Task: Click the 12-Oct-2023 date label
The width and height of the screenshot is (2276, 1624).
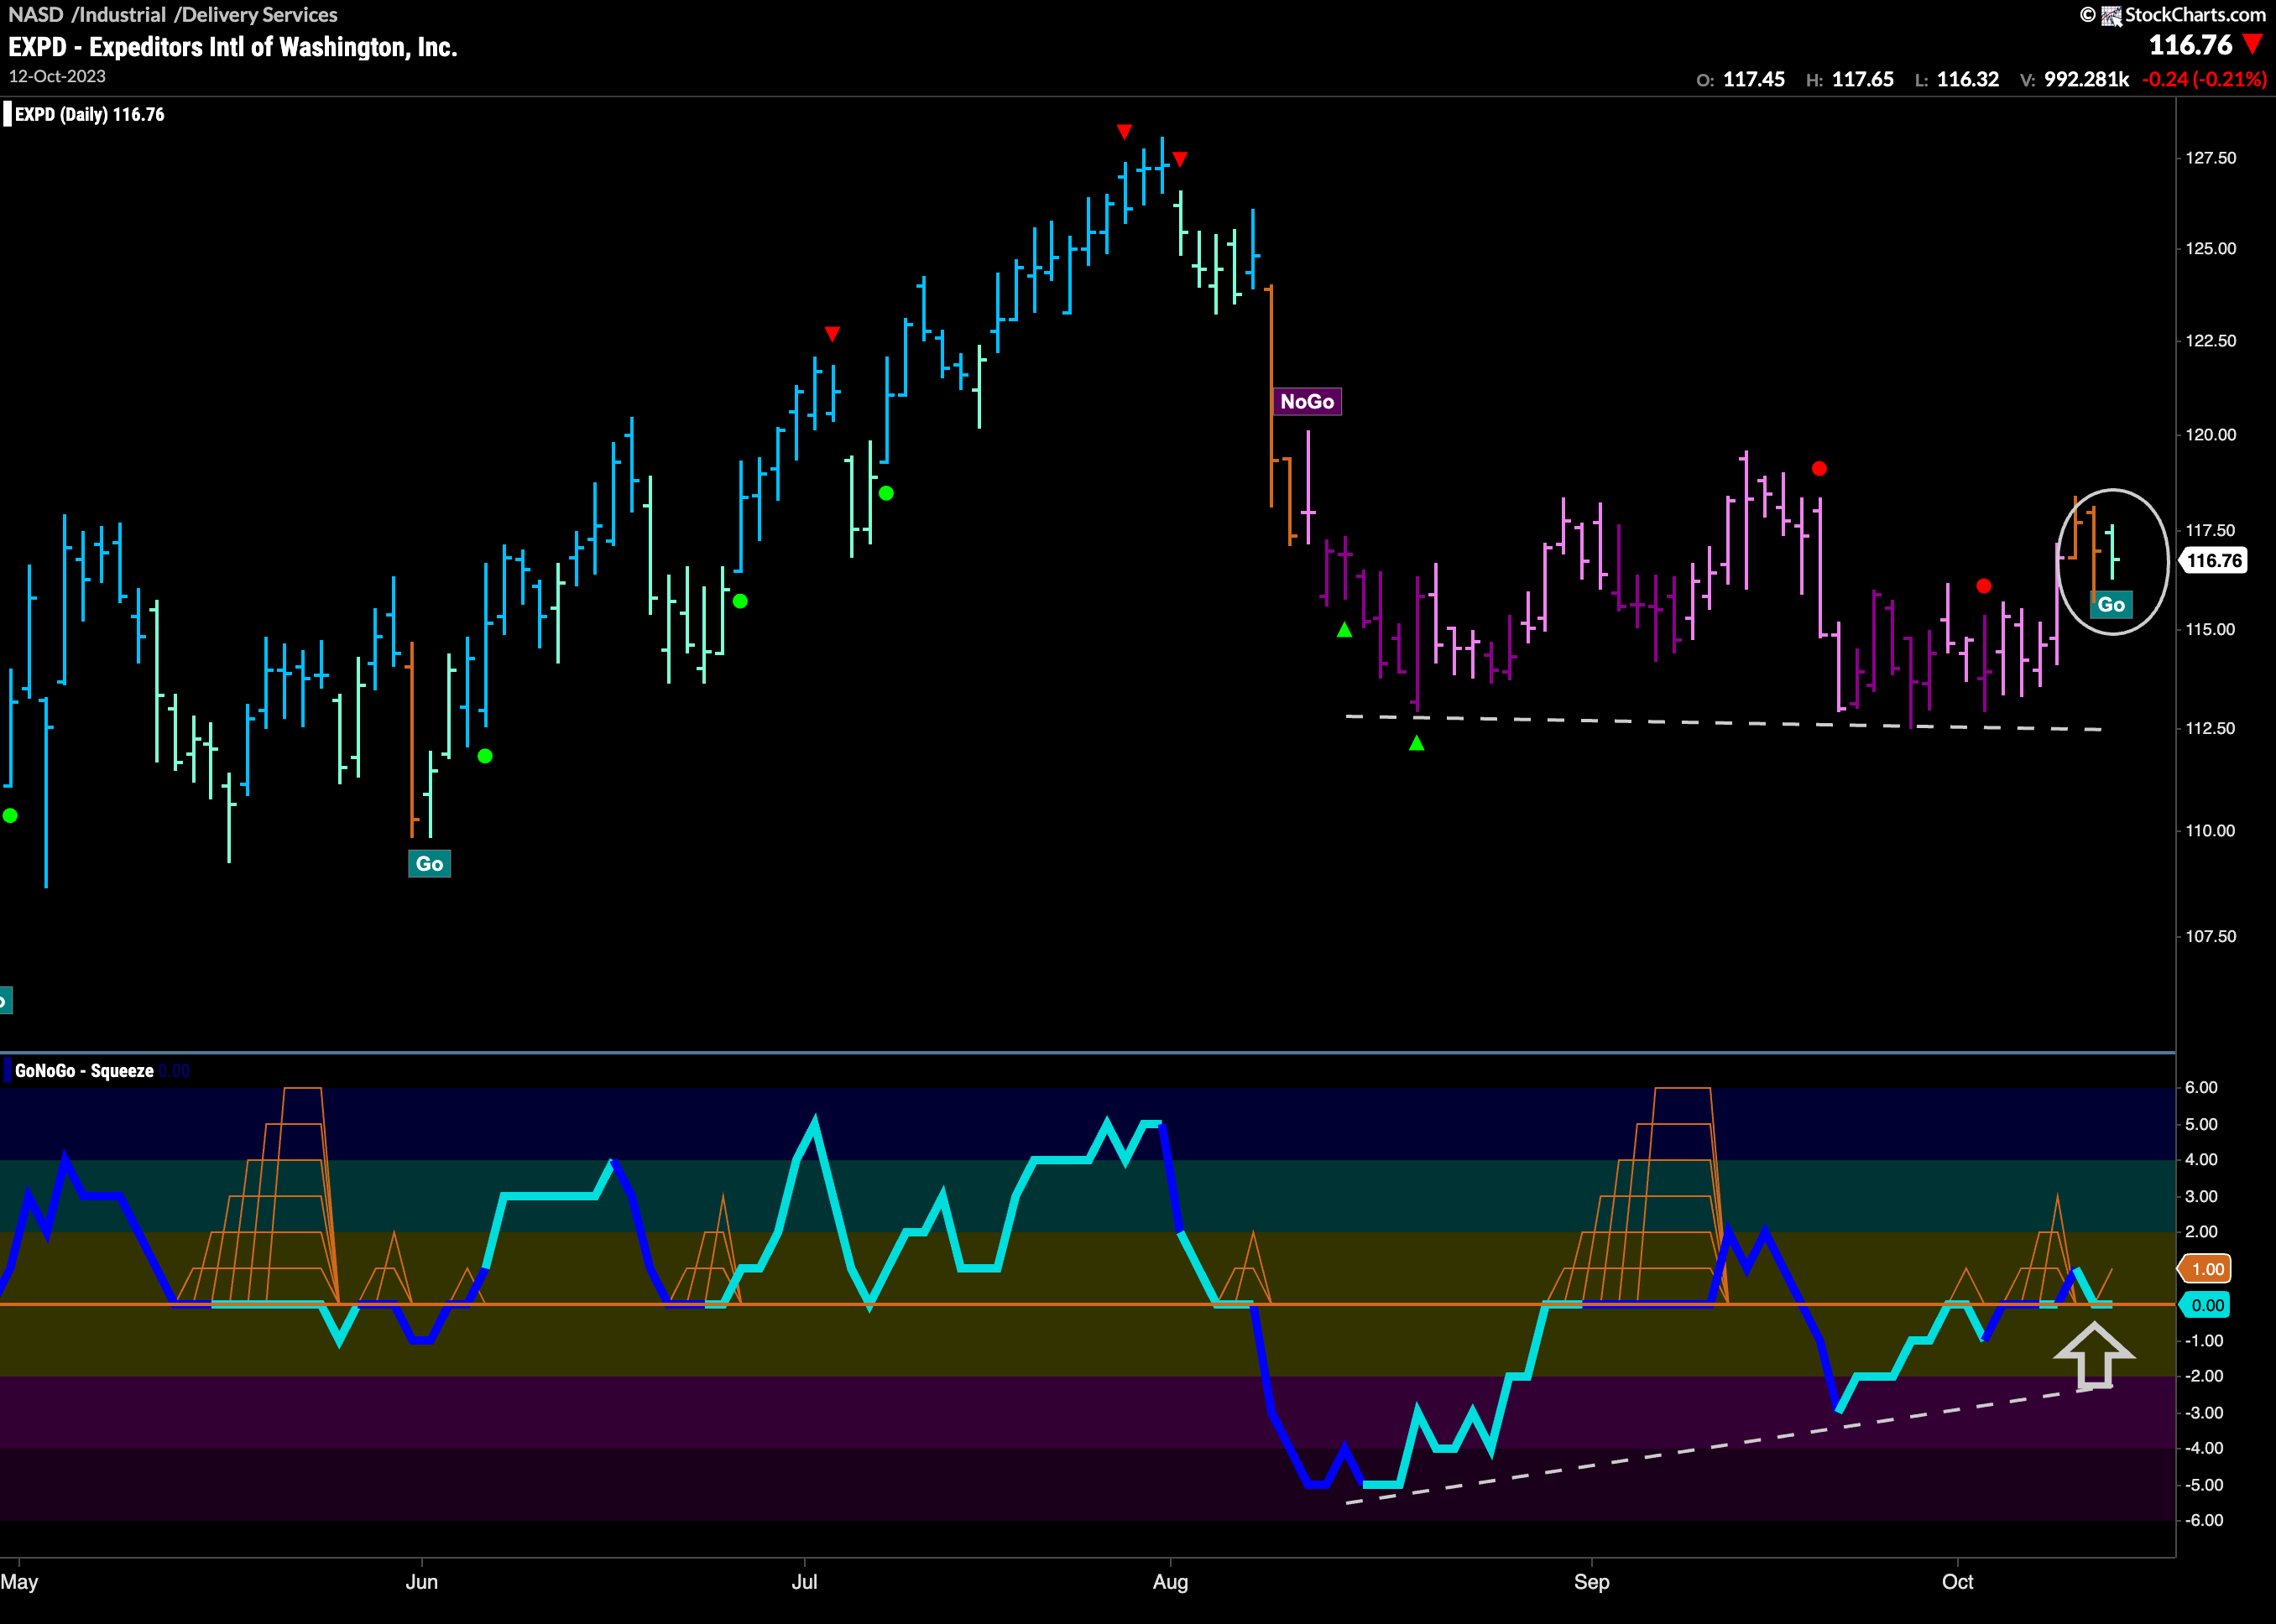Action: (57, 76)
